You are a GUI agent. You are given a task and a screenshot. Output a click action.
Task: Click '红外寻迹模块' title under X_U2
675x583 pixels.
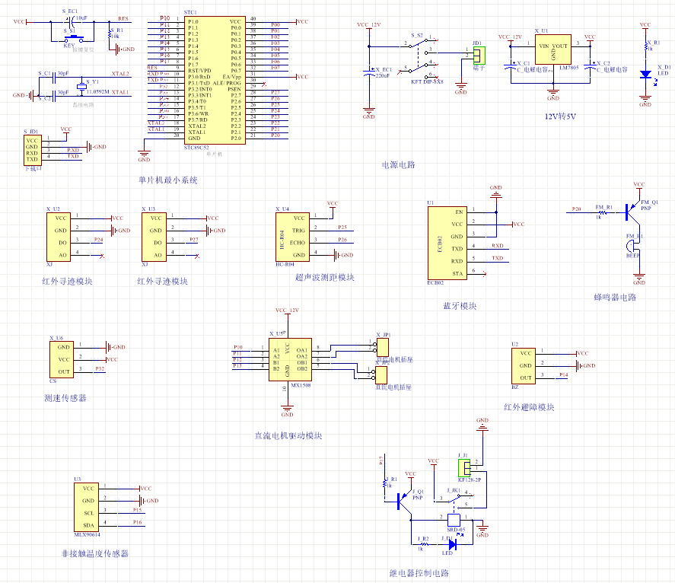coord(67,281)
